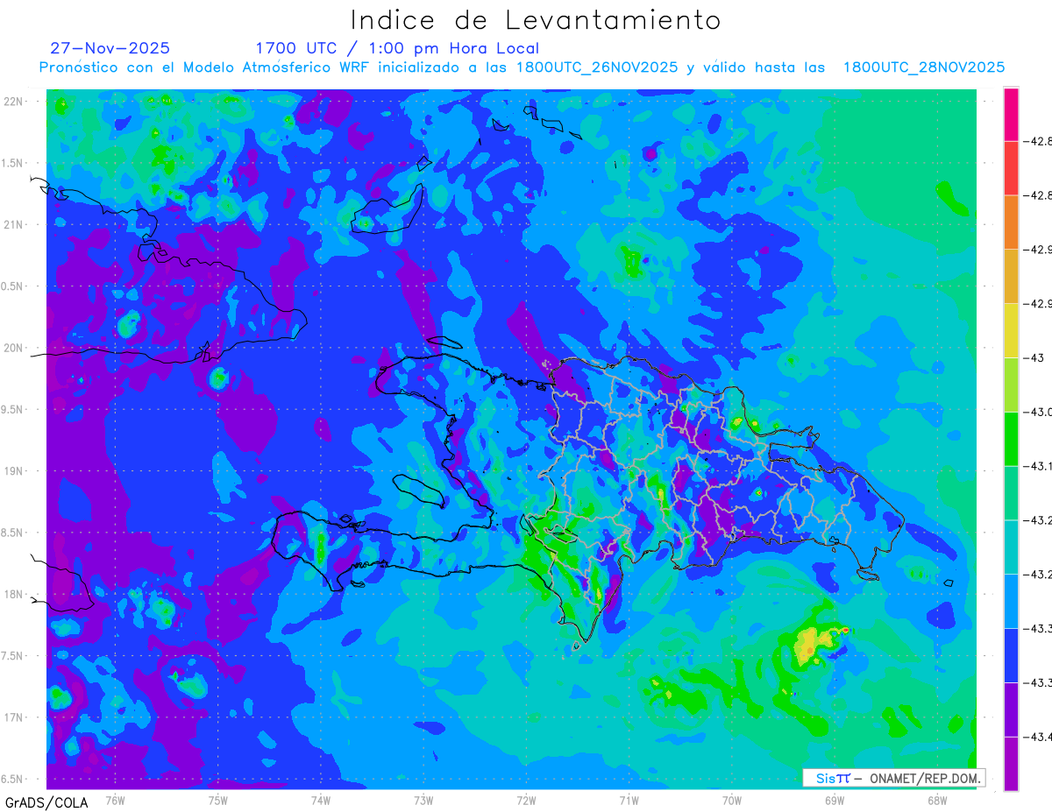Viewport: 1052px width, 812px height.
Task: Click the '70W' longitude label
Action: tap(732, 800)
